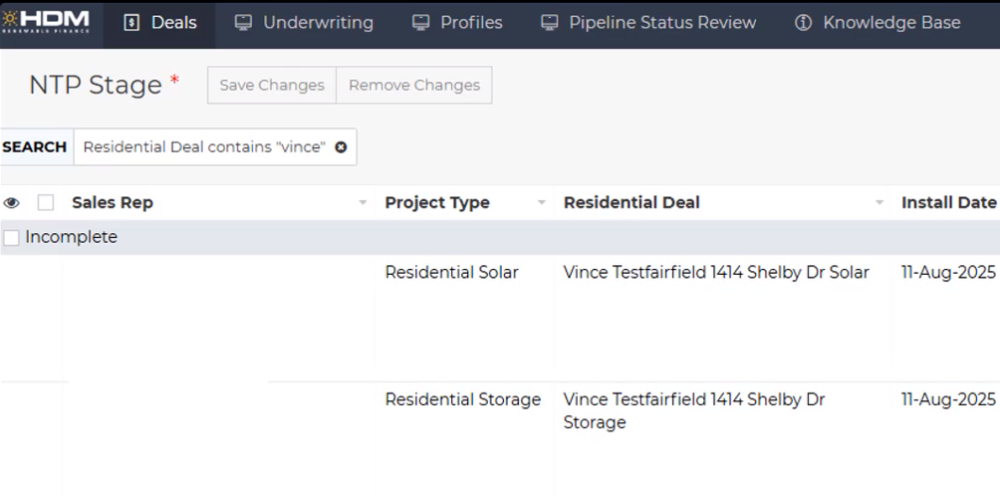This screenshot has width=1000, height=496.
Task: Open the Residential Deal column dropdown arrow
Action: tap(879, 203)
